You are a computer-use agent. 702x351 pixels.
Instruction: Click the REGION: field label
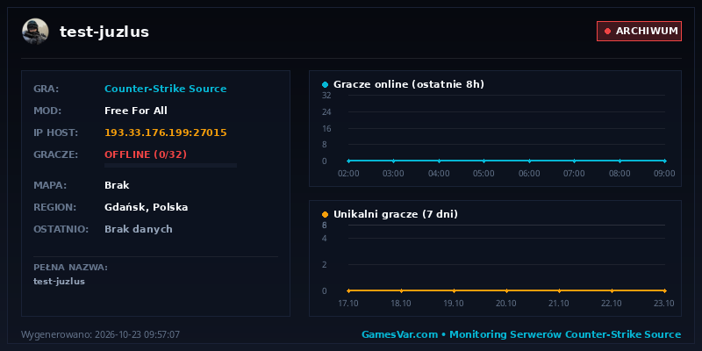click(x=55, y=207)
